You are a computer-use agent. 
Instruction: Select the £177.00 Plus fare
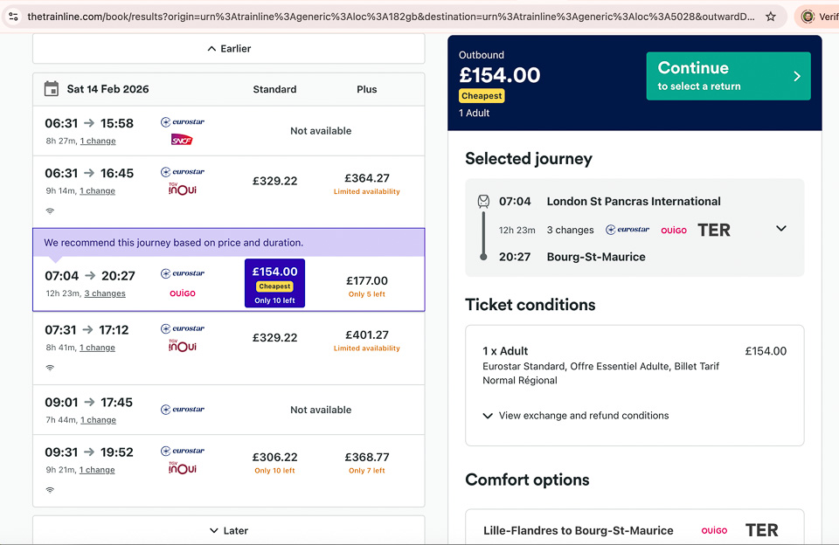[367, 283]
